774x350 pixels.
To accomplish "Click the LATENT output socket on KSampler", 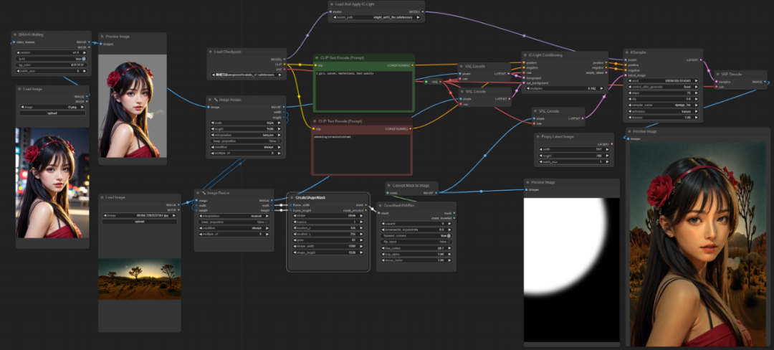I will [702, 60].
